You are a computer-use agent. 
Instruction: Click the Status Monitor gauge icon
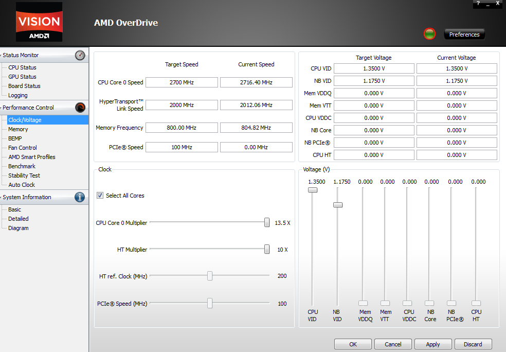pos(80,55)
